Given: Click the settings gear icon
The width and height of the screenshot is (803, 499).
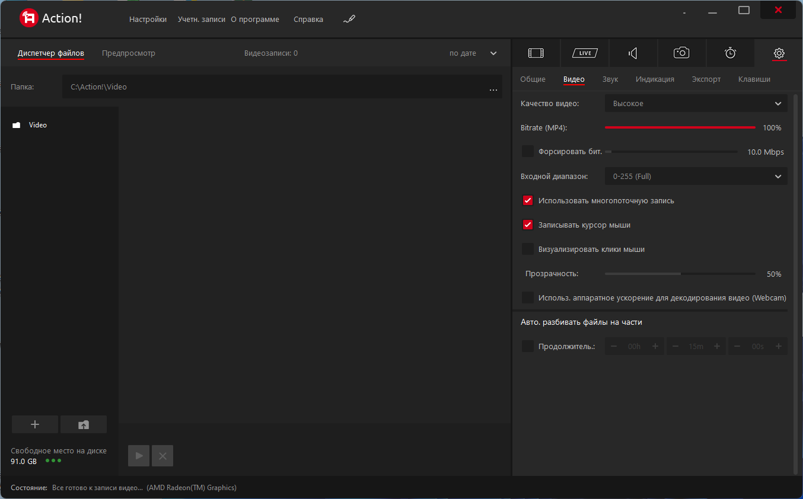Looking at the screenshot, I should (x=779, y=53).
